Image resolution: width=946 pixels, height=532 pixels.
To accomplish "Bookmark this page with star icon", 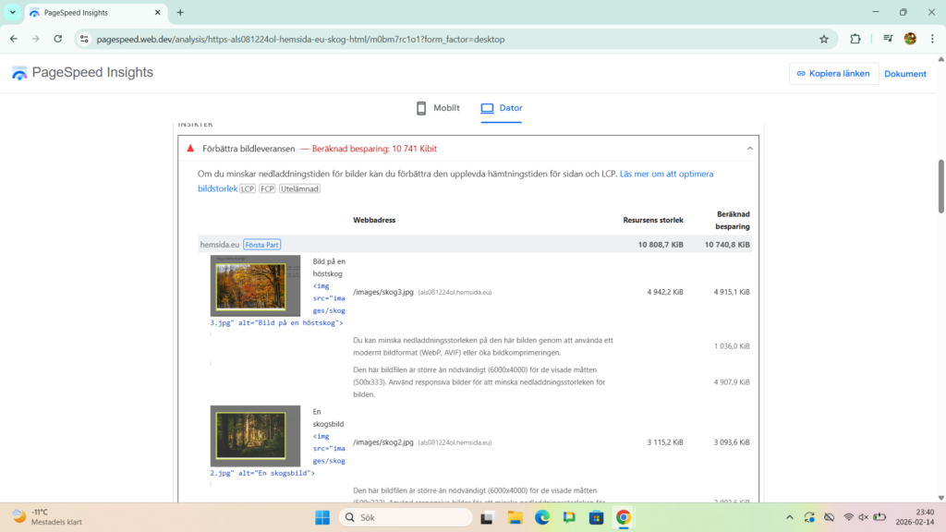I will (x=823, y=39).
